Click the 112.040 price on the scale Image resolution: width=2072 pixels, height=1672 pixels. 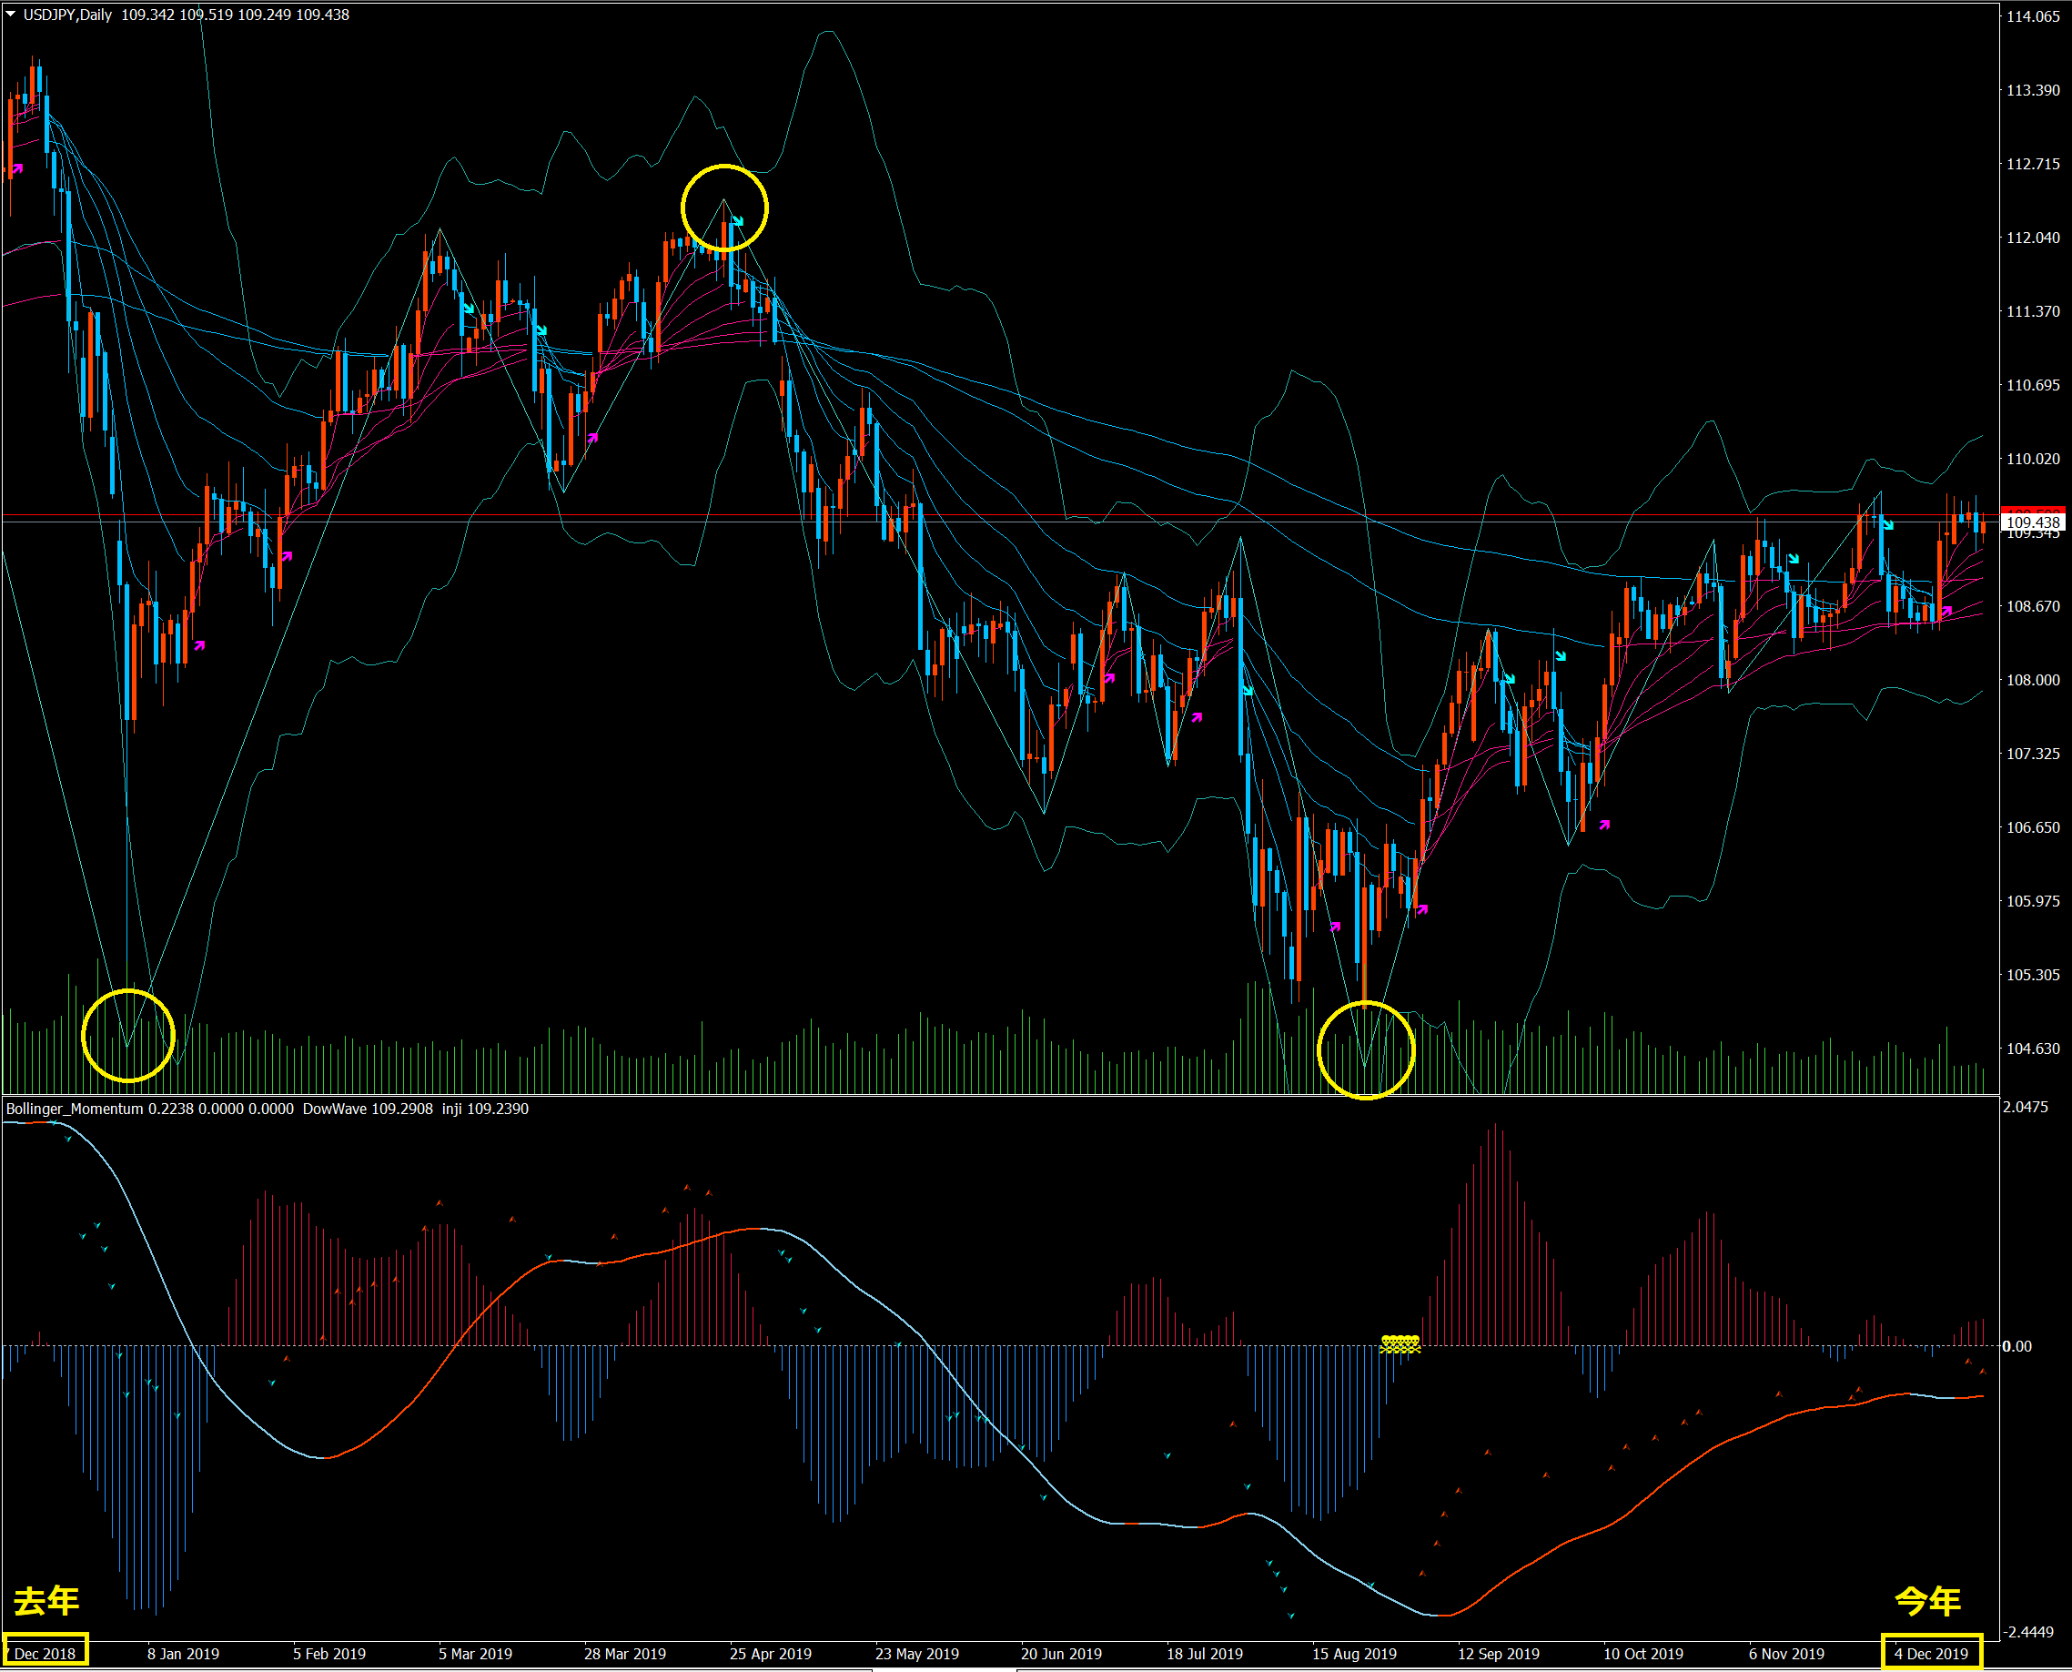(x=2033, y=238)
